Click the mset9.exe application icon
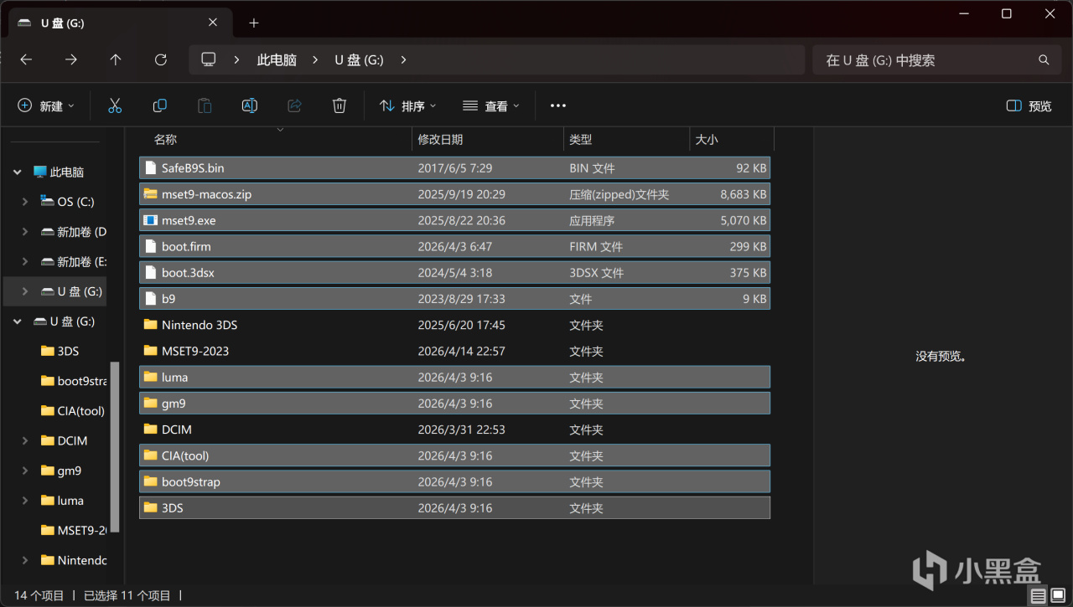 150,220
